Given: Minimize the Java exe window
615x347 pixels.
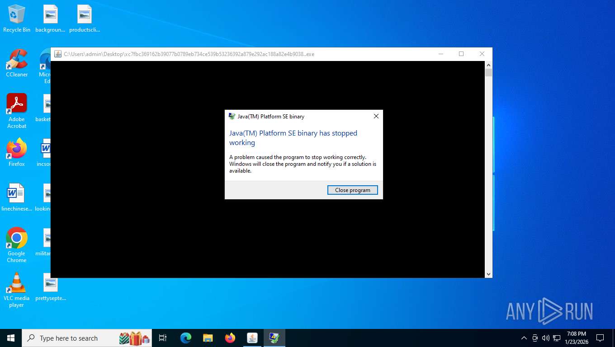Looking at the screenshot, I should coord(440,54).
